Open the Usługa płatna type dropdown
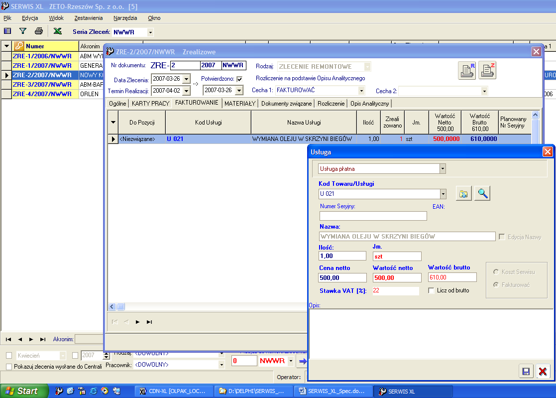 point(443,169)
